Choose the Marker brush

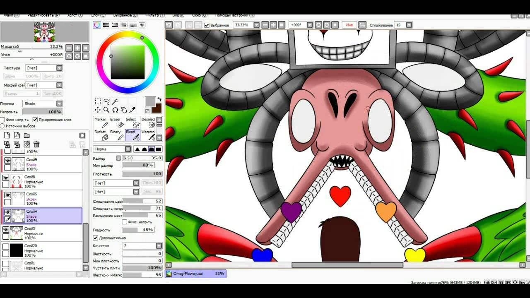coord(101,123)
